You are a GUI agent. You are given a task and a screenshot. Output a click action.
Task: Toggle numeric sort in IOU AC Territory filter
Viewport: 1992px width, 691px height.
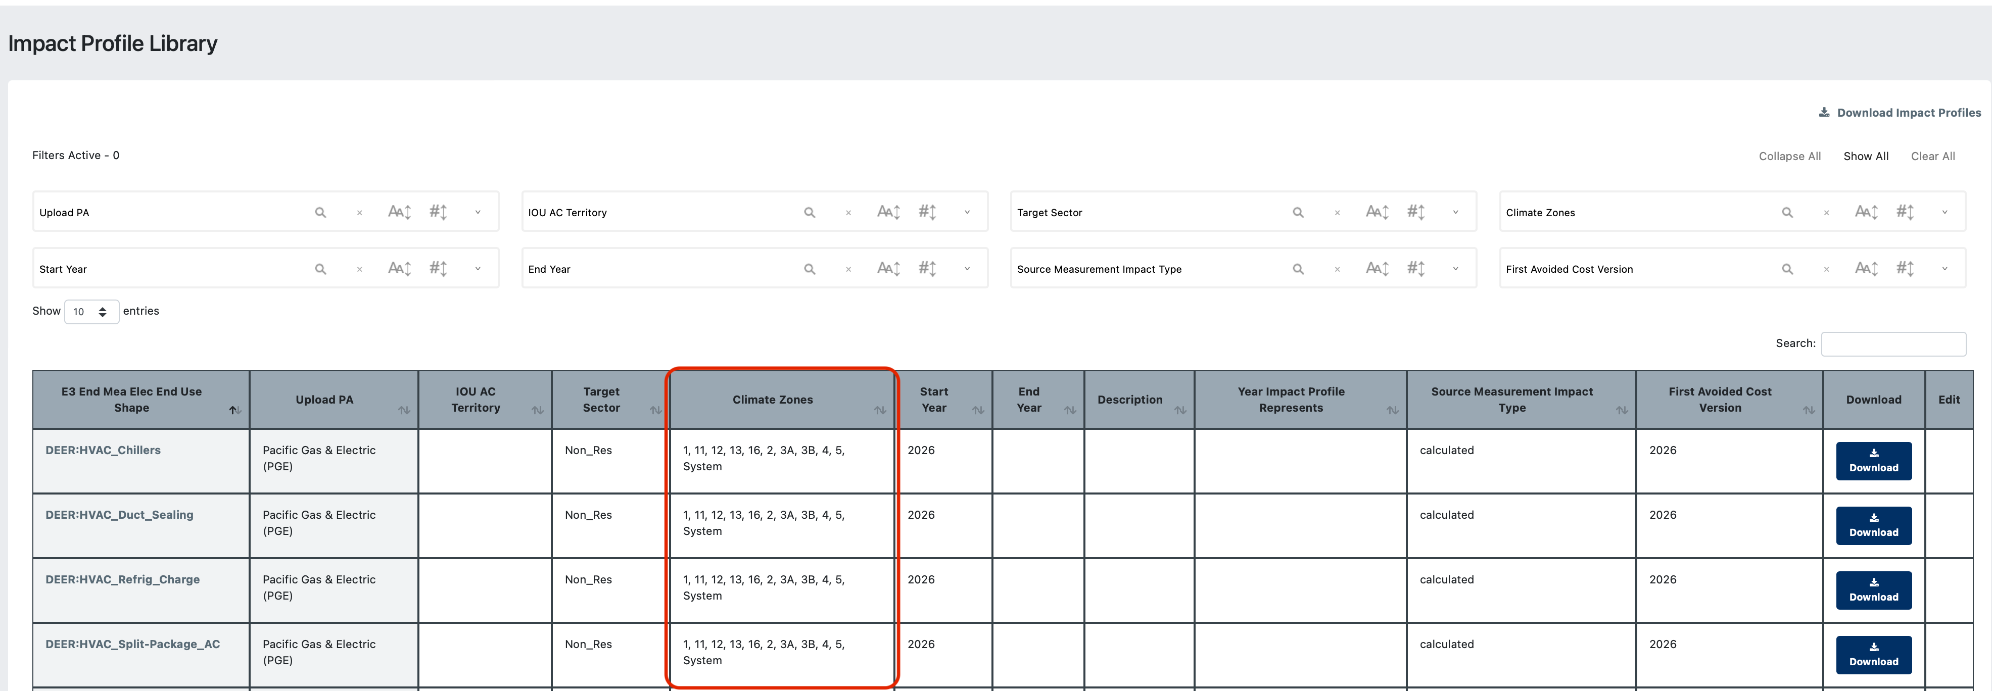pos(927,212)
